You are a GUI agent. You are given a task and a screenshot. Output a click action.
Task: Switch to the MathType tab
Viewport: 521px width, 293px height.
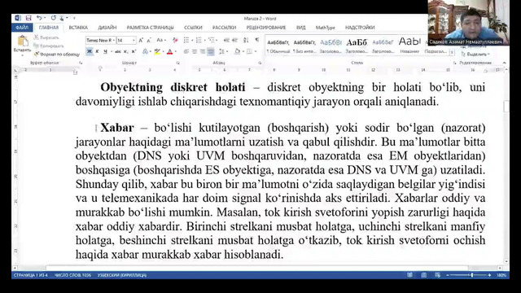[x=326, y=28]
